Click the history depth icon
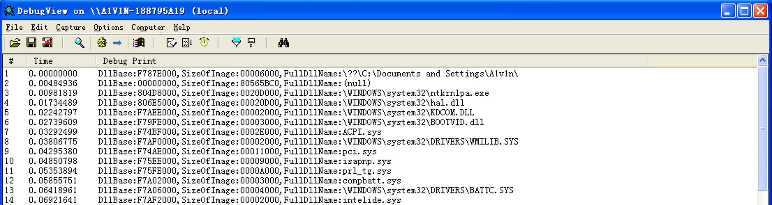Image resolution: width=772 pixels, height=205 pixels. (251, 43)
